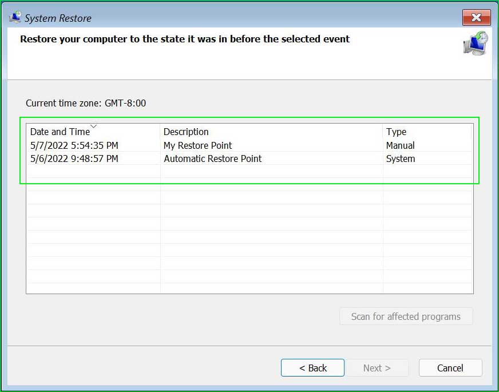The width and height of the screenshot is (499, 392).
Task: Click the System Restore window title text
Action: (58, 18)
